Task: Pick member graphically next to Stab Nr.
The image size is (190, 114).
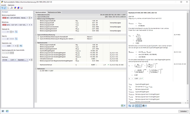Action: [x=16, y=39]
